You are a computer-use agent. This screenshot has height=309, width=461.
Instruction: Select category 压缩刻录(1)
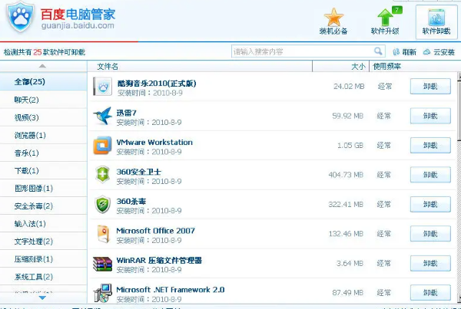point(44,259)
